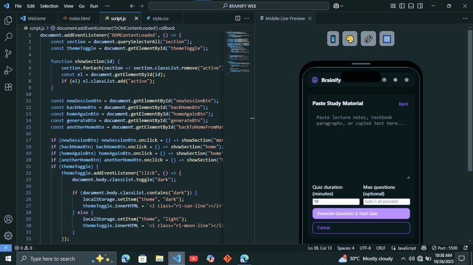Click the settings gear in Brainify header
The height and width of the screenshot is (265, 473).
click(x=395, y=80)
